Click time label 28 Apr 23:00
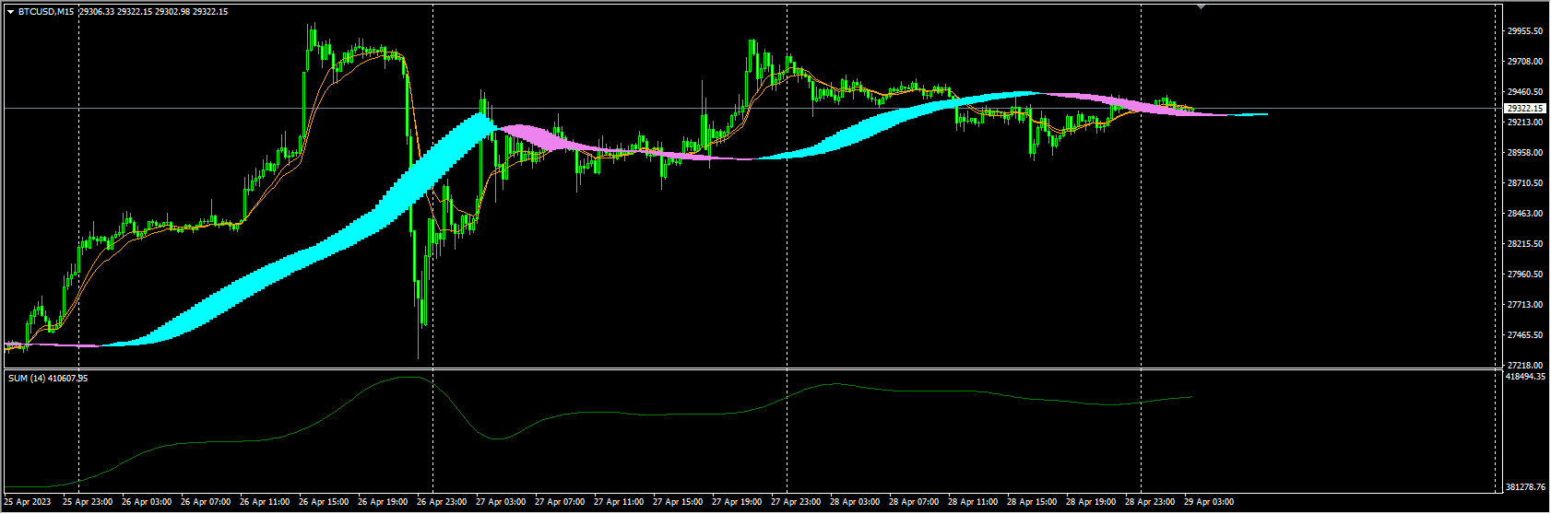Viewport: 1551px width, 514px height. (x=1151, y=502)
